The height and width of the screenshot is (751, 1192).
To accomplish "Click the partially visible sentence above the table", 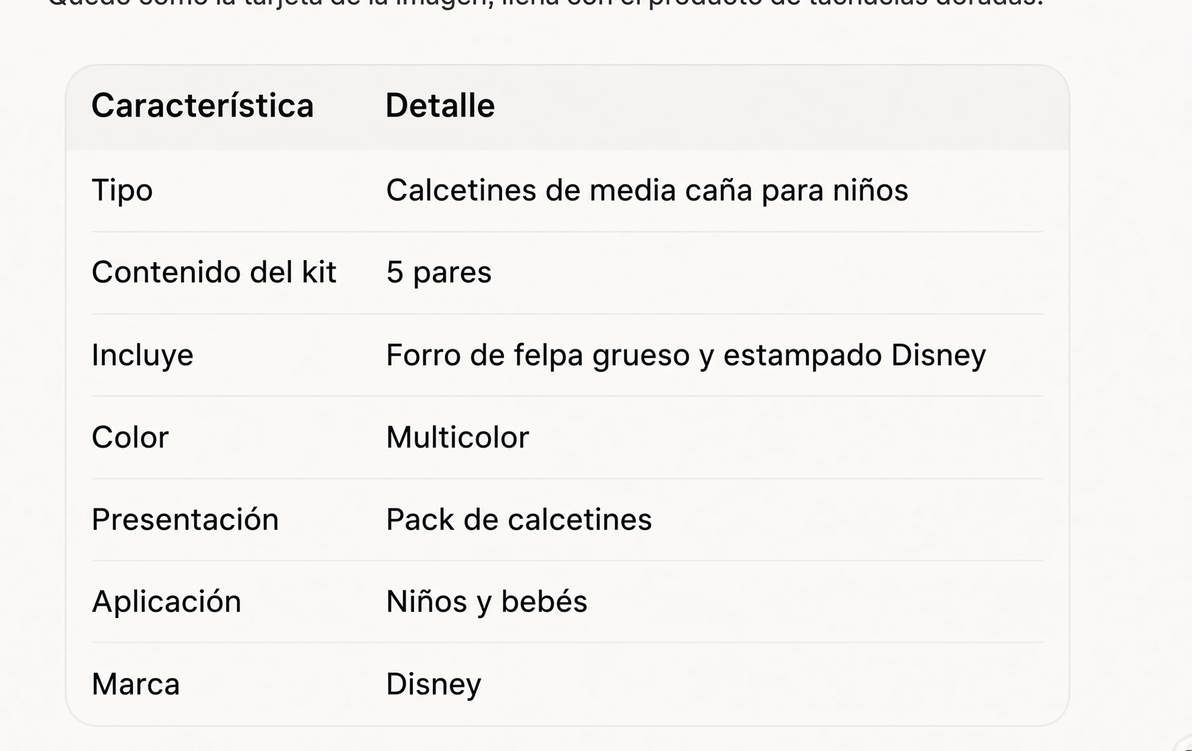I will click(x=545, y=3).
